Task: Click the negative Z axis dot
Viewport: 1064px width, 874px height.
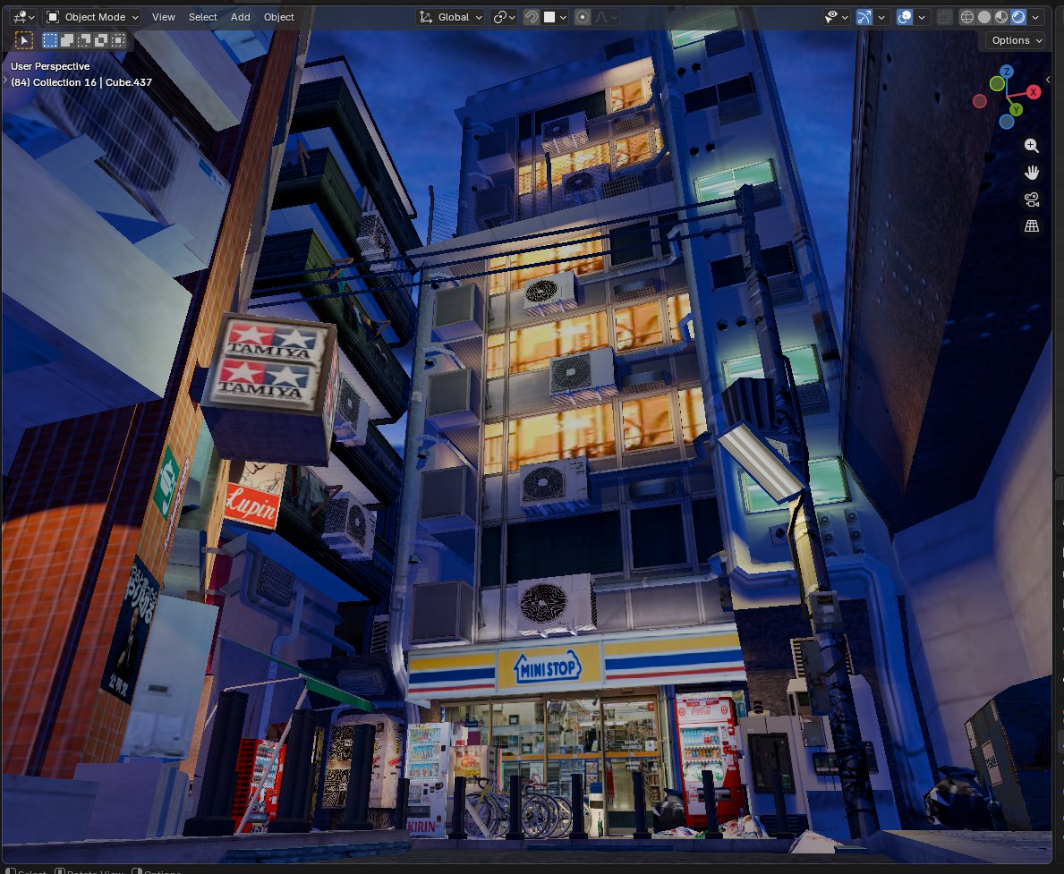Action: pyautogui.click(x=1007, y=122)
